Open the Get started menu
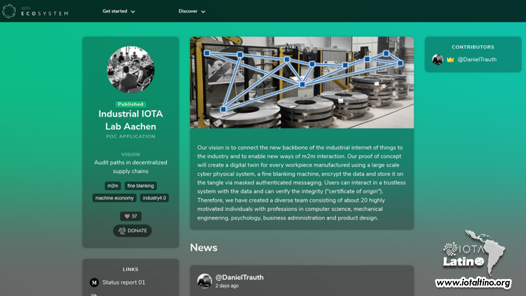This screenshot has height=296, width=526. pyautogui.click(x=115, y=11)
